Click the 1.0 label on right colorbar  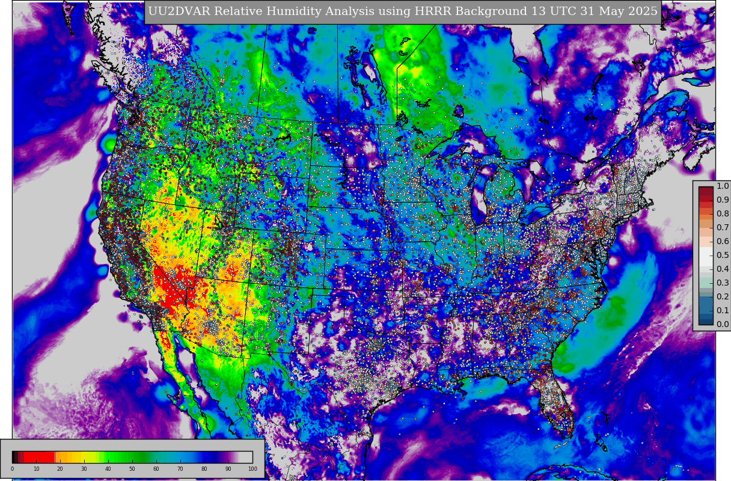coord(723,186)
